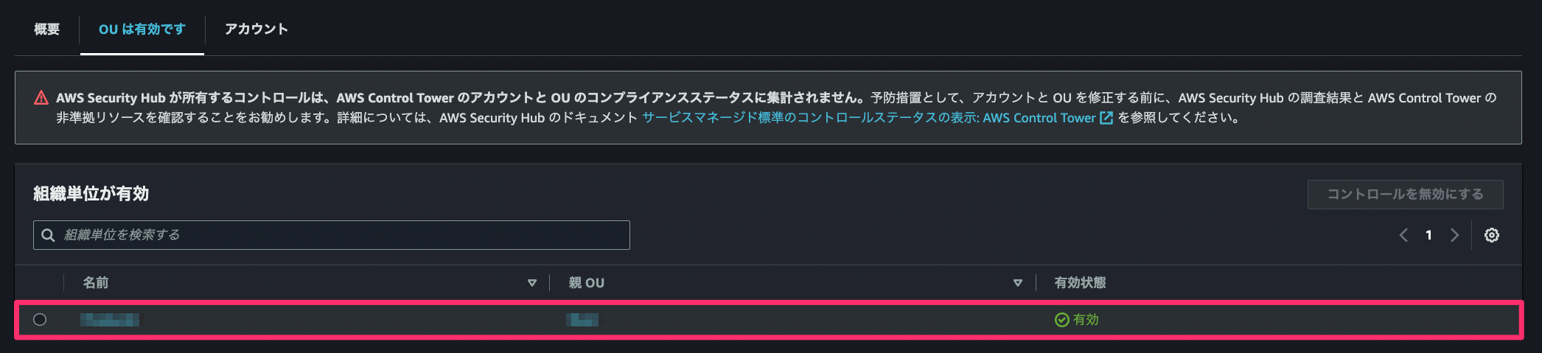This screenshot has height=353, width=1542.
Task: Go to previous page with left chevron
Action: point(1403,235)
